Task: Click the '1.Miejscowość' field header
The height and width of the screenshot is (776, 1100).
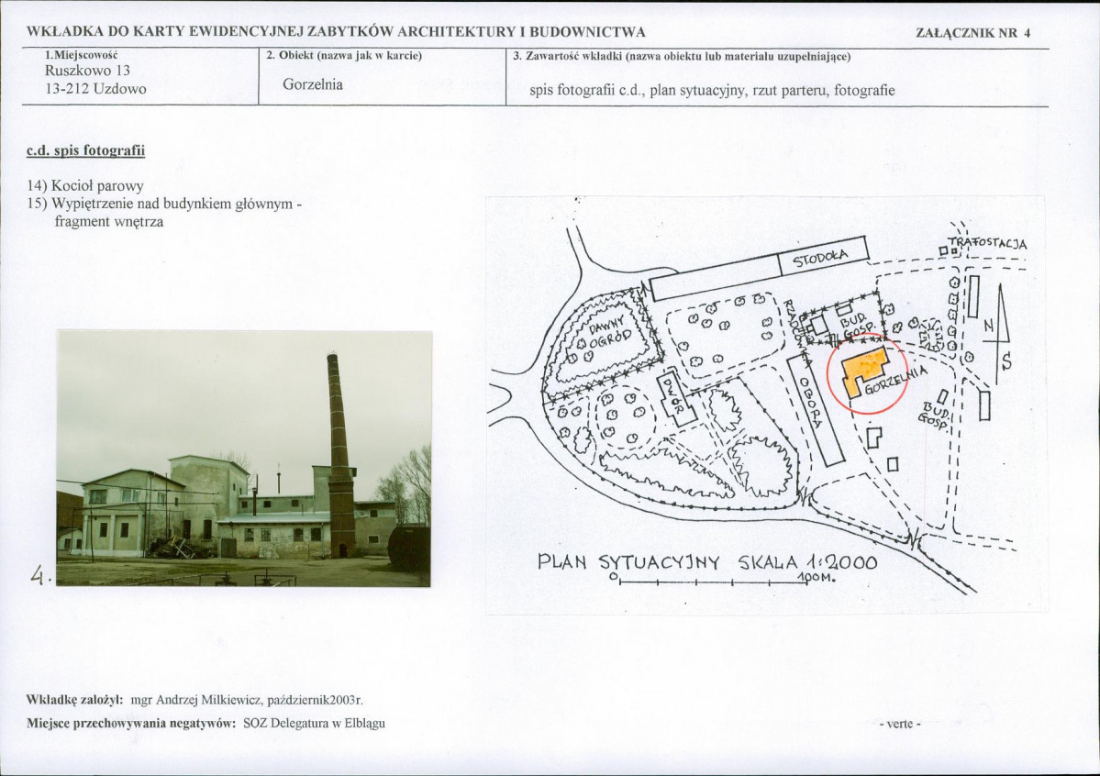Action: (82, 54)
